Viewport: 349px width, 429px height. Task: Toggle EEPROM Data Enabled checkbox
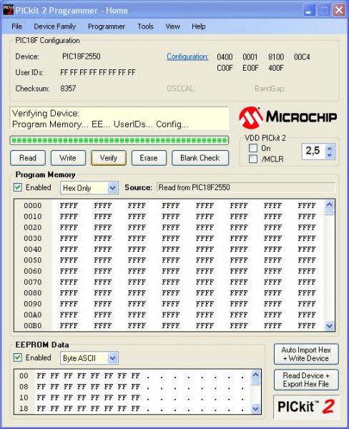[x=18, y=357]
